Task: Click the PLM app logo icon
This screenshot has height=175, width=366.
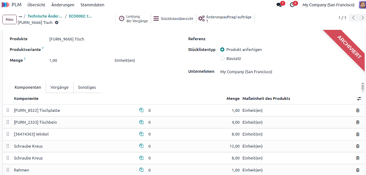Action: (x=6, y=5)
